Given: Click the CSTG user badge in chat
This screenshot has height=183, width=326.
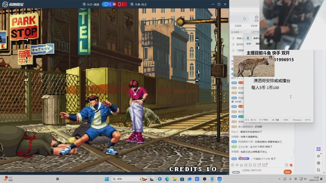Looking at the screenshot, I should tap(244, 159).
